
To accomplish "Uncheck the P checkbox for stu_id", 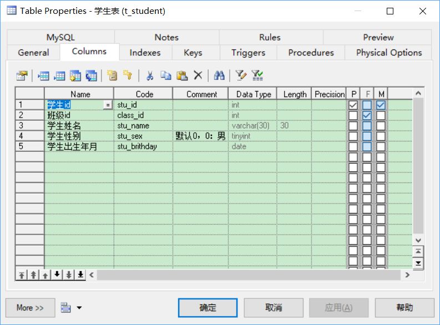I will pos(353,105).
